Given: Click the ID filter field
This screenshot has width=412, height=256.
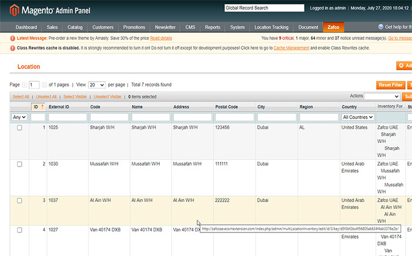Looking at the screenshot, I should coord(38,117).
